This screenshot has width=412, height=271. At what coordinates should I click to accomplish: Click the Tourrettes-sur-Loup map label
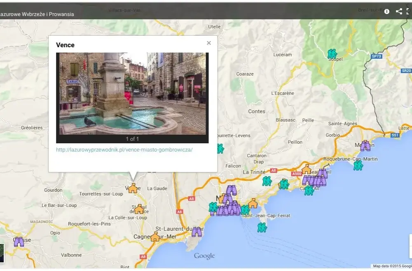point(101,194)
